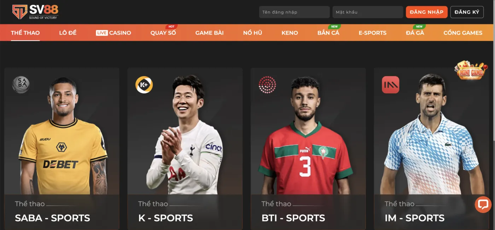Go to Game Bài section

(209, 33)
